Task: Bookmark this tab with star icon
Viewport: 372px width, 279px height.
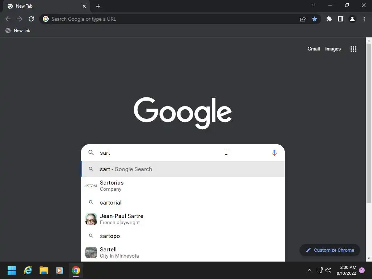Action: point(315,19)
